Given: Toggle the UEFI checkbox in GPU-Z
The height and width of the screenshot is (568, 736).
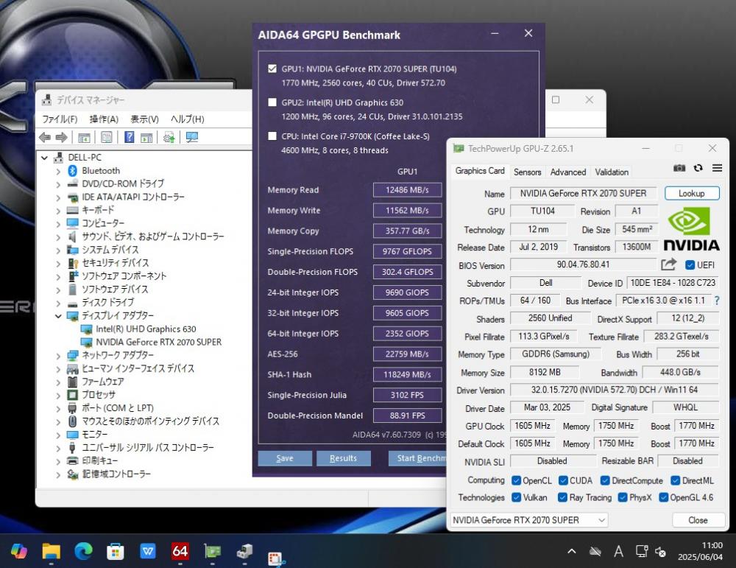Looking at the screenshot, I should 690,265.
